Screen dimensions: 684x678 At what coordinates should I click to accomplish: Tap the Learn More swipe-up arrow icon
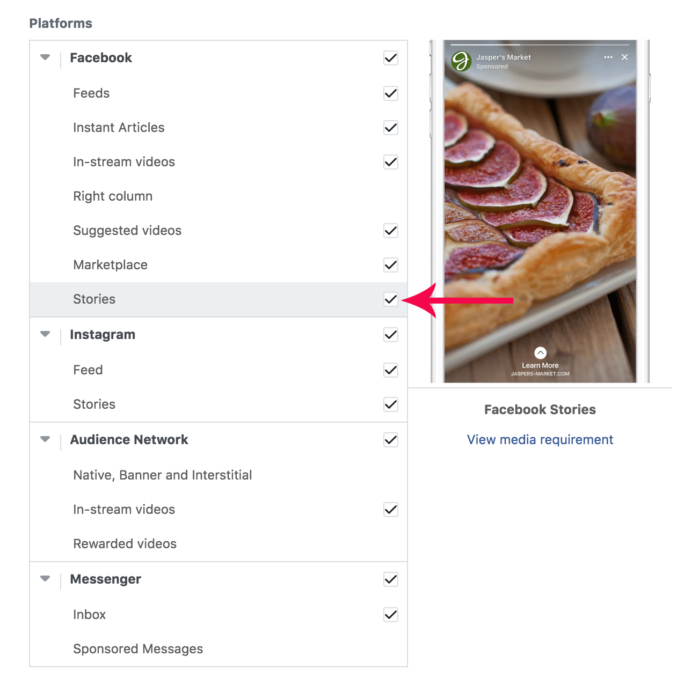[540, 352]
